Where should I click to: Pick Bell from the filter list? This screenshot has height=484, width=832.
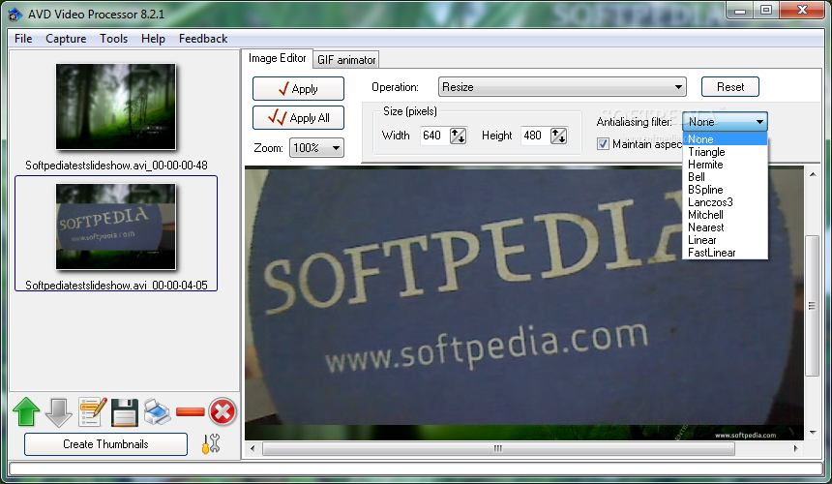click(x=725, y=177)
